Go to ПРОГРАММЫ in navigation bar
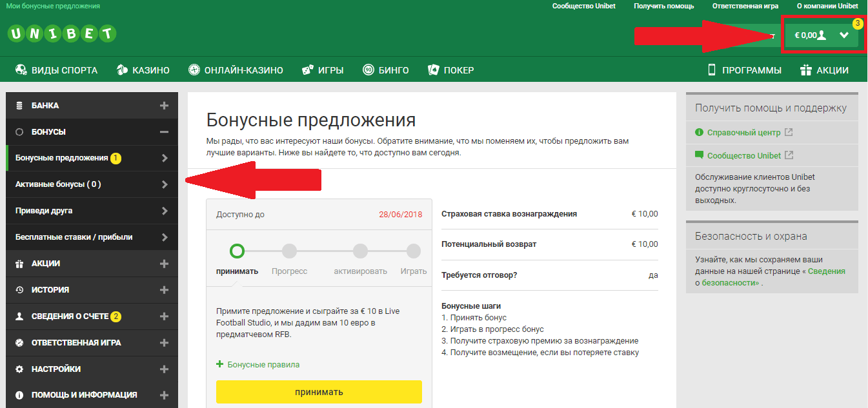This screenshot has height=408, width=868. coord(744,70)
